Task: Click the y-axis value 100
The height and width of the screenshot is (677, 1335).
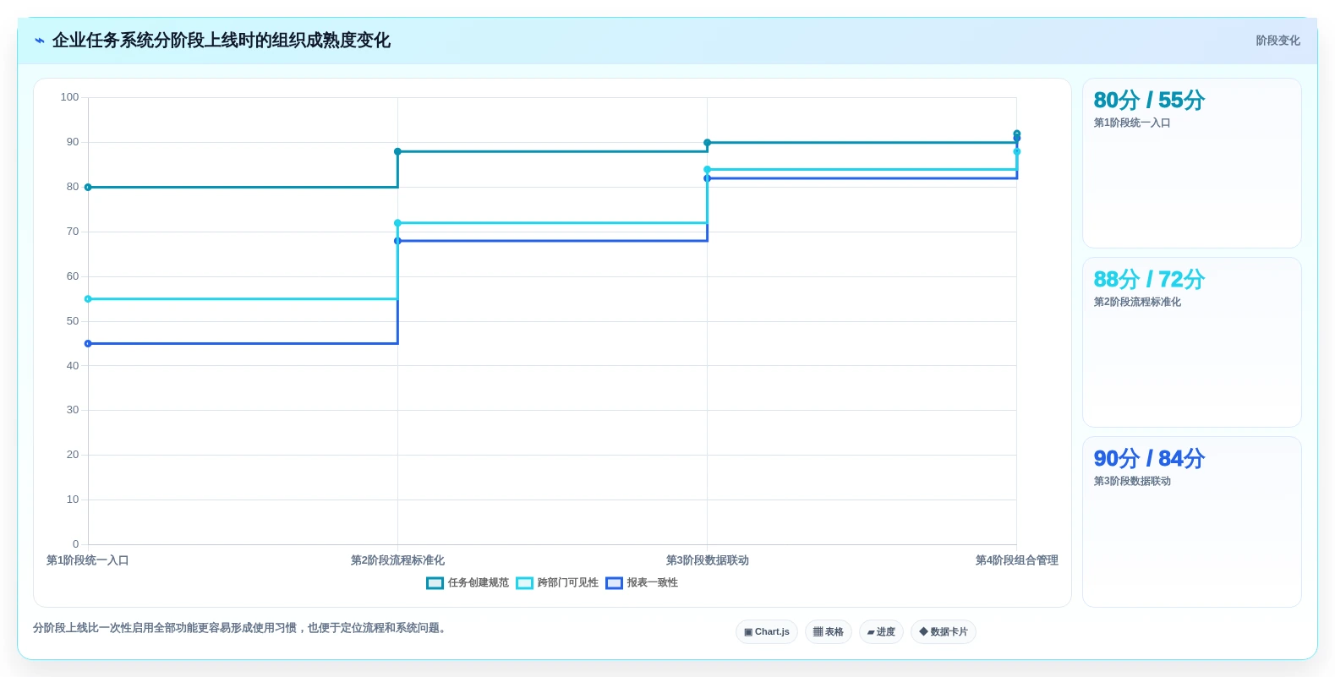Action: click(x=69, y=97)
